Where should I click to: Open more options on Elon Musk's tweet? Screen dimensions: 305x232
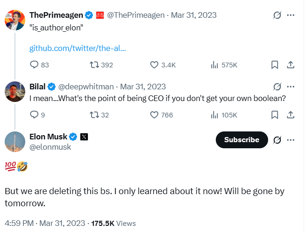[x=291, y=140]
